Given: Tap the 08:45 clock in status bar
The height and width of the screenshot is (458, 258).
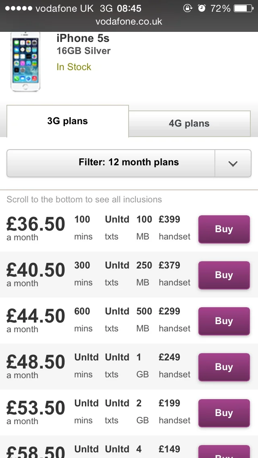Looking at the screenshot, I should click(129, 8).
